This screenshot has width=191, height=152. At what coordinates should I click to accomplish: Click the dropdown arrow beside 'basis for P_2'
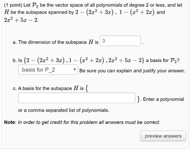point(75,70)
